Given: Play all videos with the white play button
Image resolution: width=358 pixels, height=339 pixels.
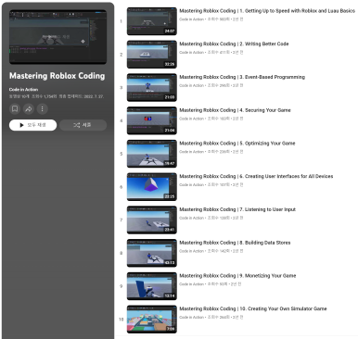Looking at the screenshot, I should pos(32,125).
